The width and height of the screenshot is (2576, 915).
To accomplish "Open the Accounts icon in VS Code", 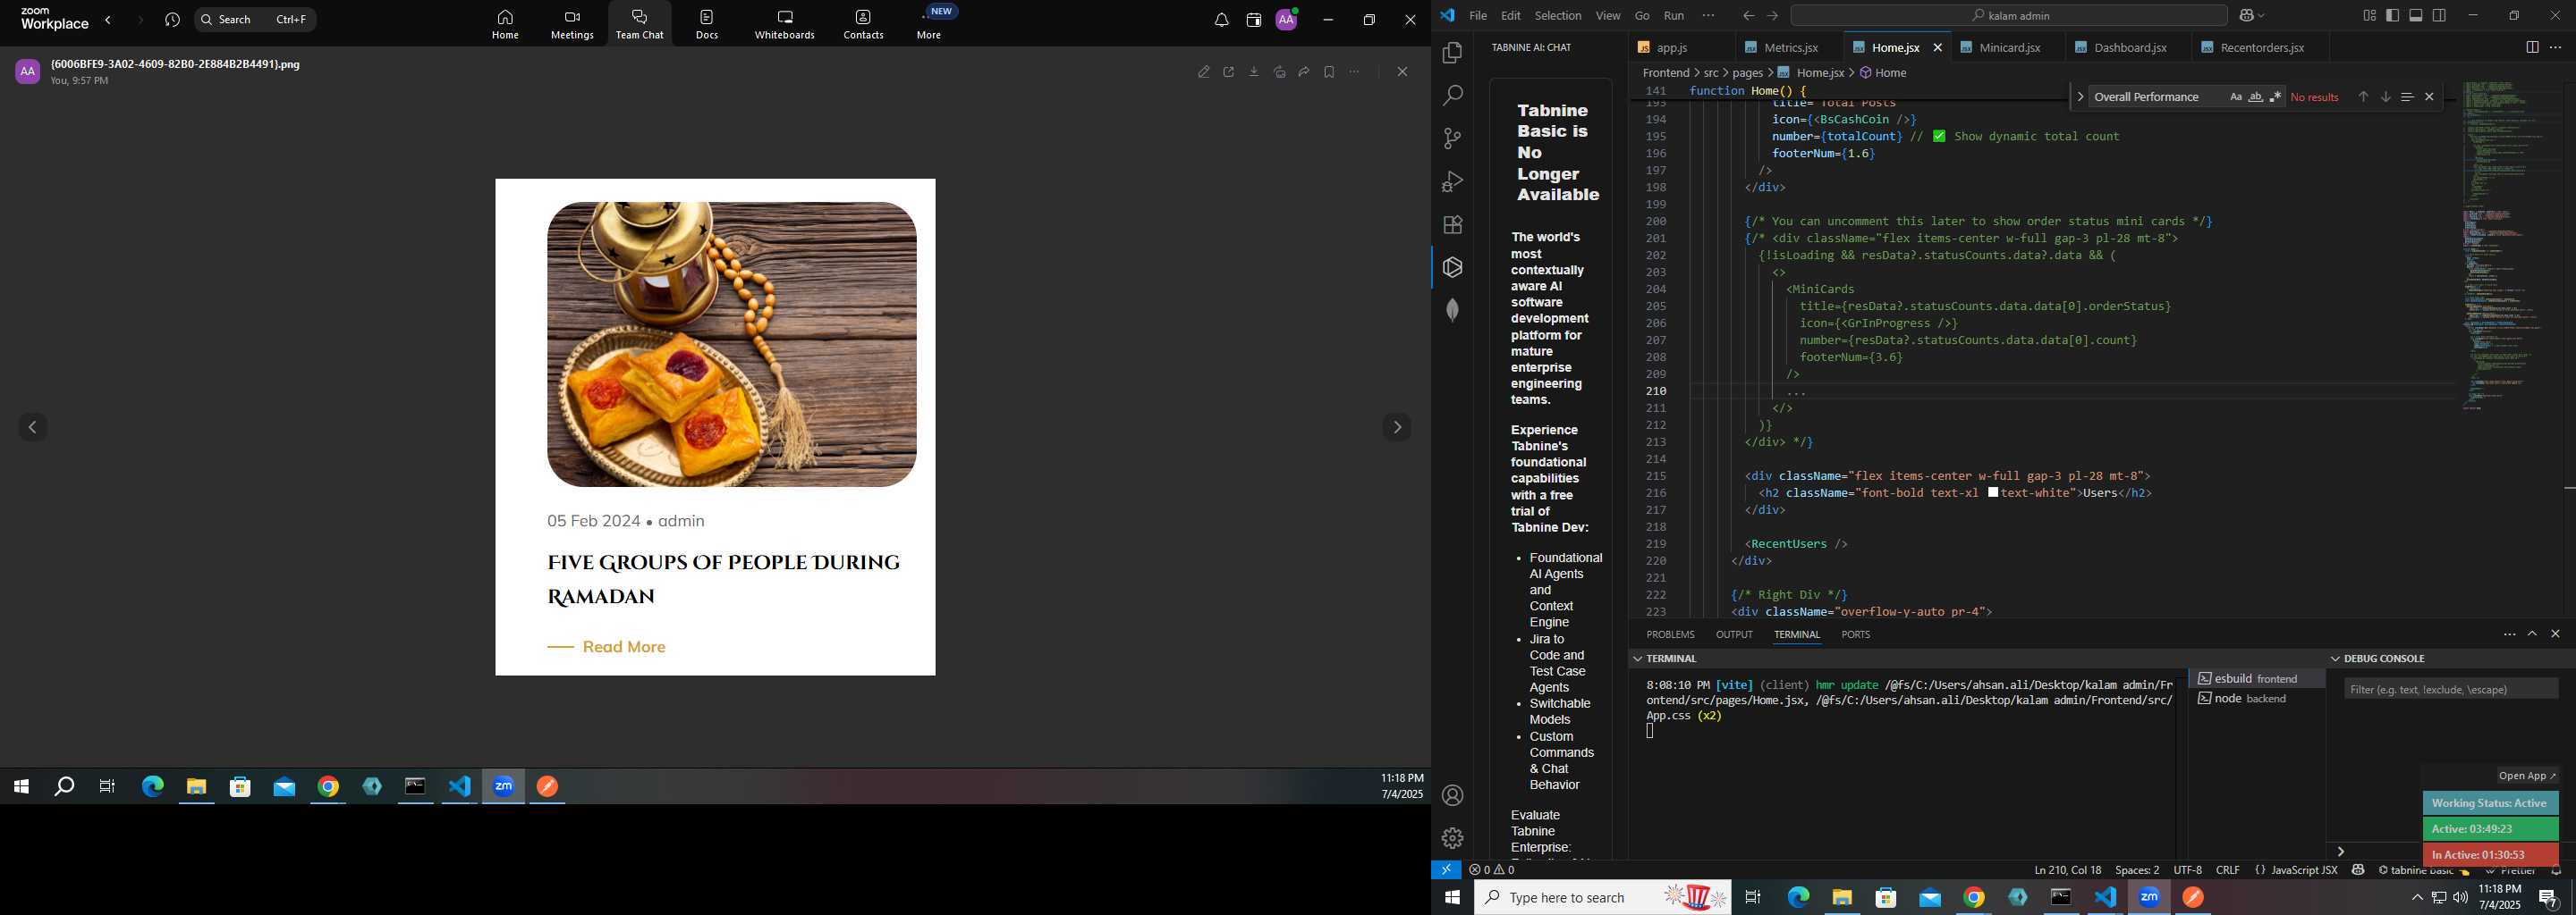I will click(x=1452, y=796).
